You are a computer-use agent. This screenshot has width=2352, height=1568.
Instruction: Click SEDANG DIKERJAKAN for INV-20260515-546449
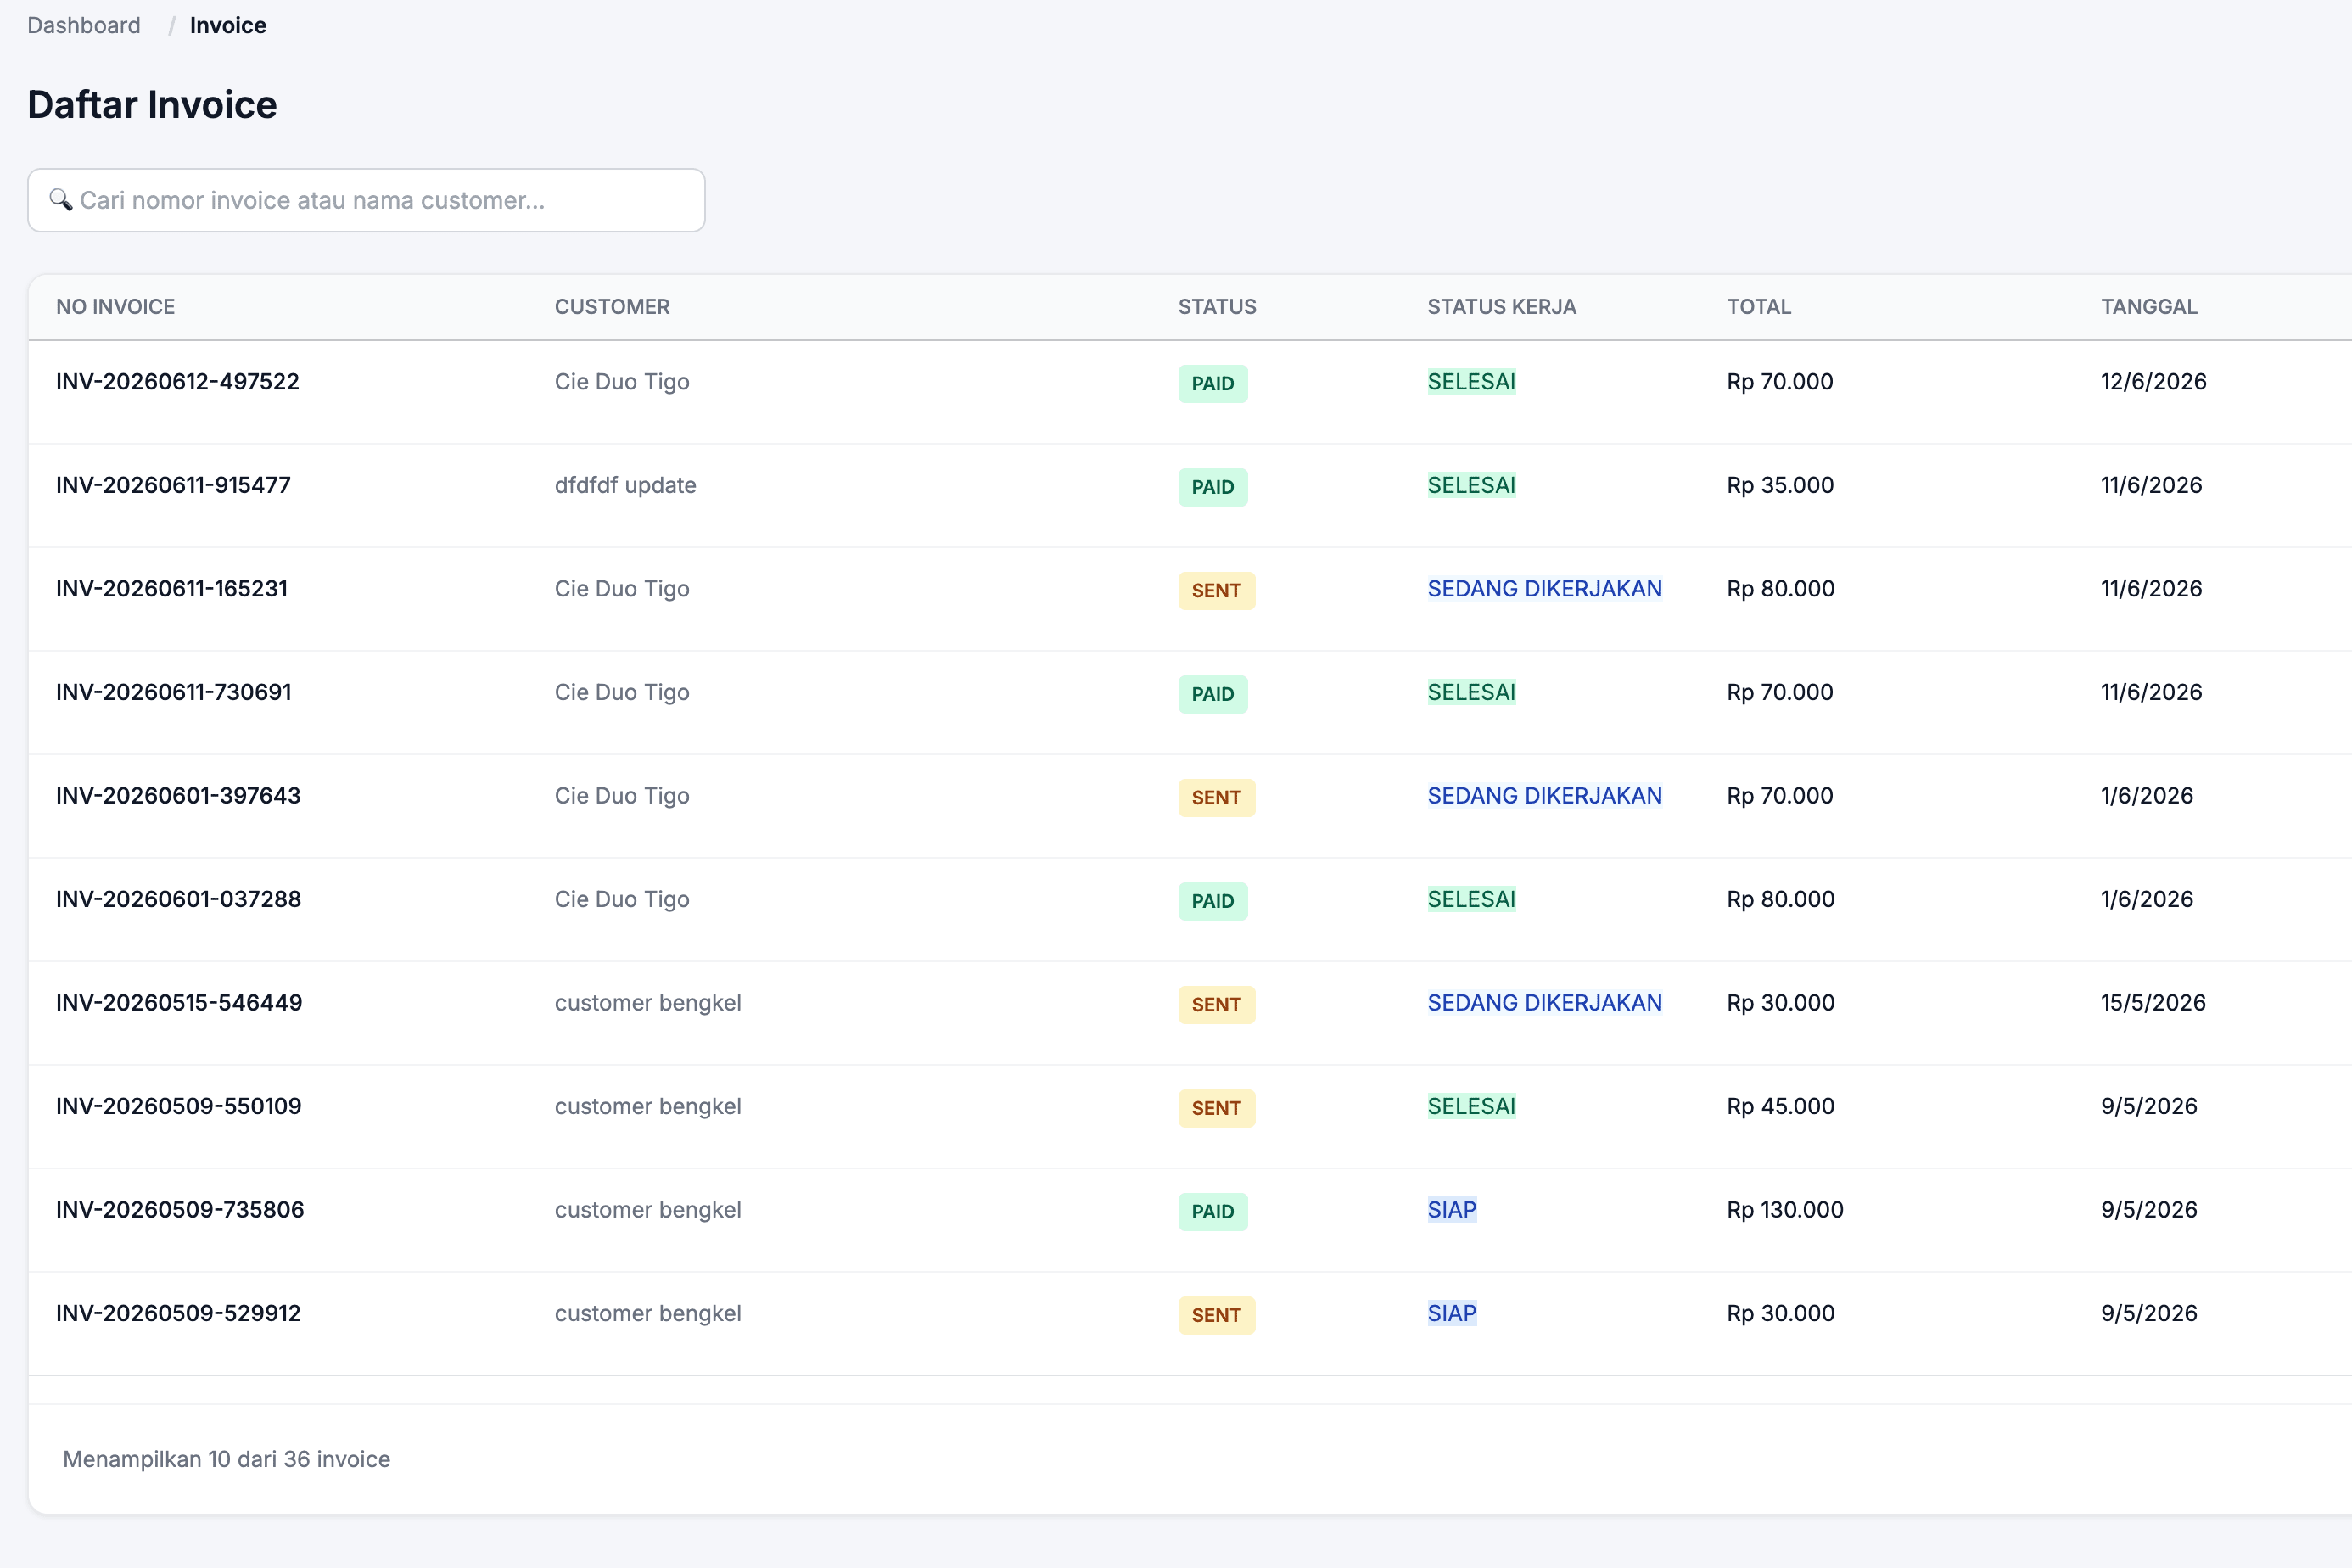(1544, 1003)
